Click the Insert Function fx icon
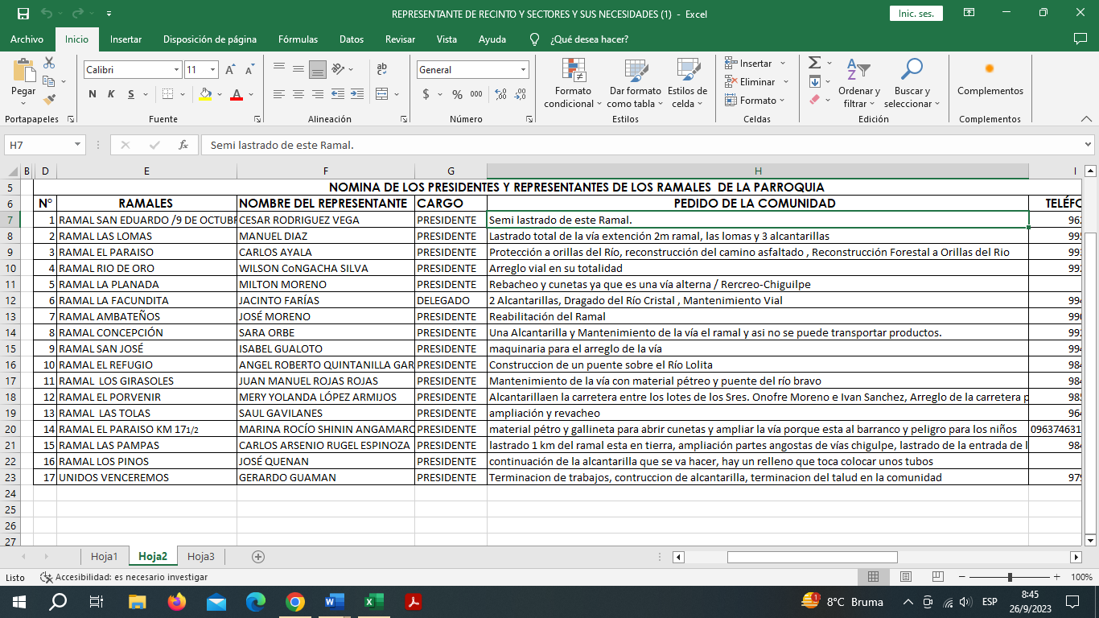The width and height of the screenshot is (1099, 618). (x=183, y=146)
